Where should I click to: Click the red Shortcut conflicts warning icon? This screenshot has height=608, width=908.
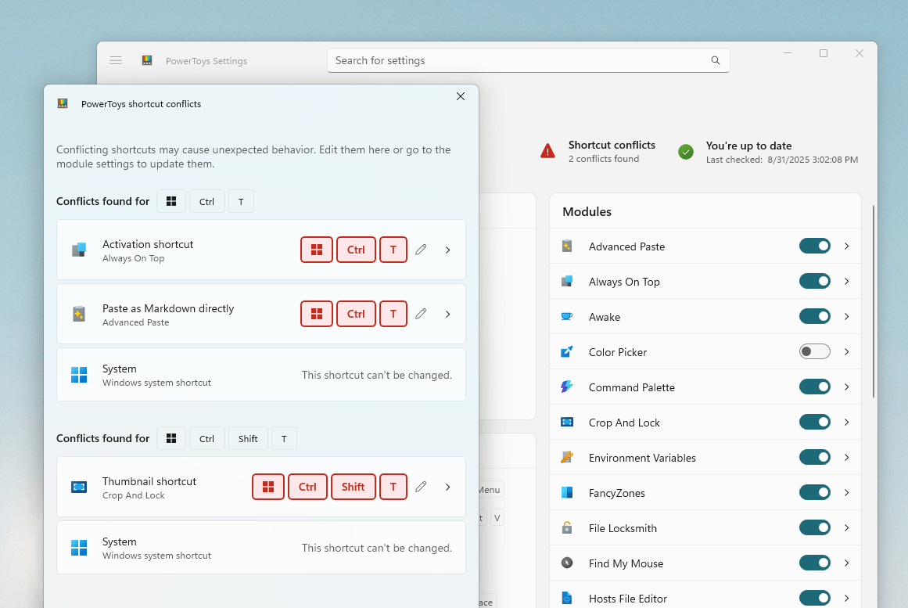(547, 151)
